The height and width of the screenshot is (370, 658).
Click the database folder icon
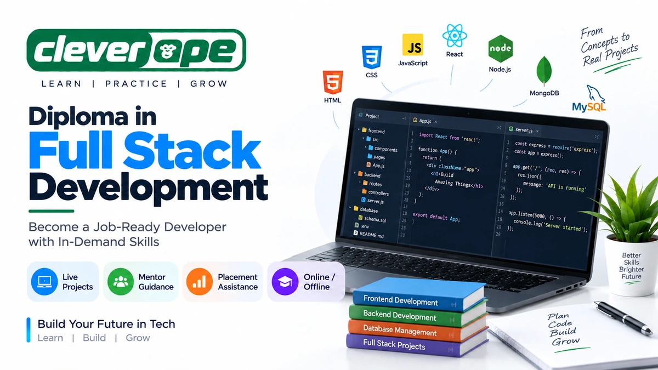pos(356,208)
